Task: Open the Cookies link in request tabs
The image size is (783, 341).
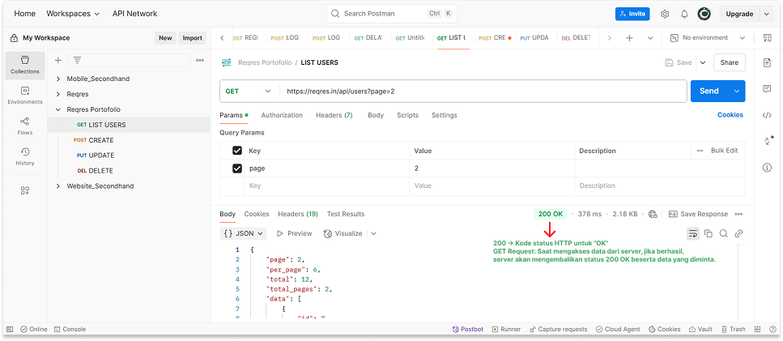Action: pos(730,115)
